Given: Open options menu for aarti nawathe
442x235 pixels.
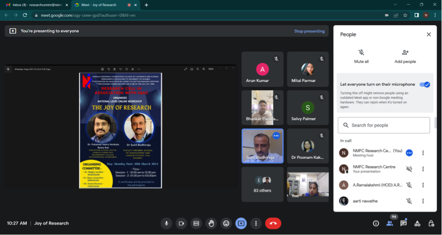Looking at the screenshot, I should coord(423,201).
